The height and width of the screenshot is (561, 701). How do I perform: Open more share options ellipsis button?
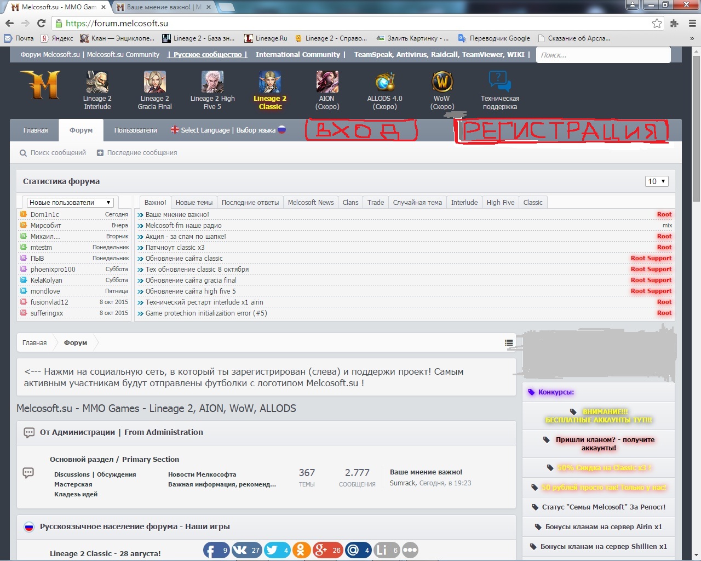pyautogui.click(x=410, y=550)
